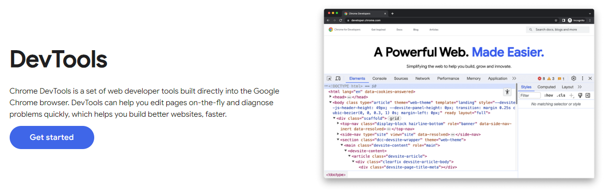Select the html lang="en" element line

[372, 91]
